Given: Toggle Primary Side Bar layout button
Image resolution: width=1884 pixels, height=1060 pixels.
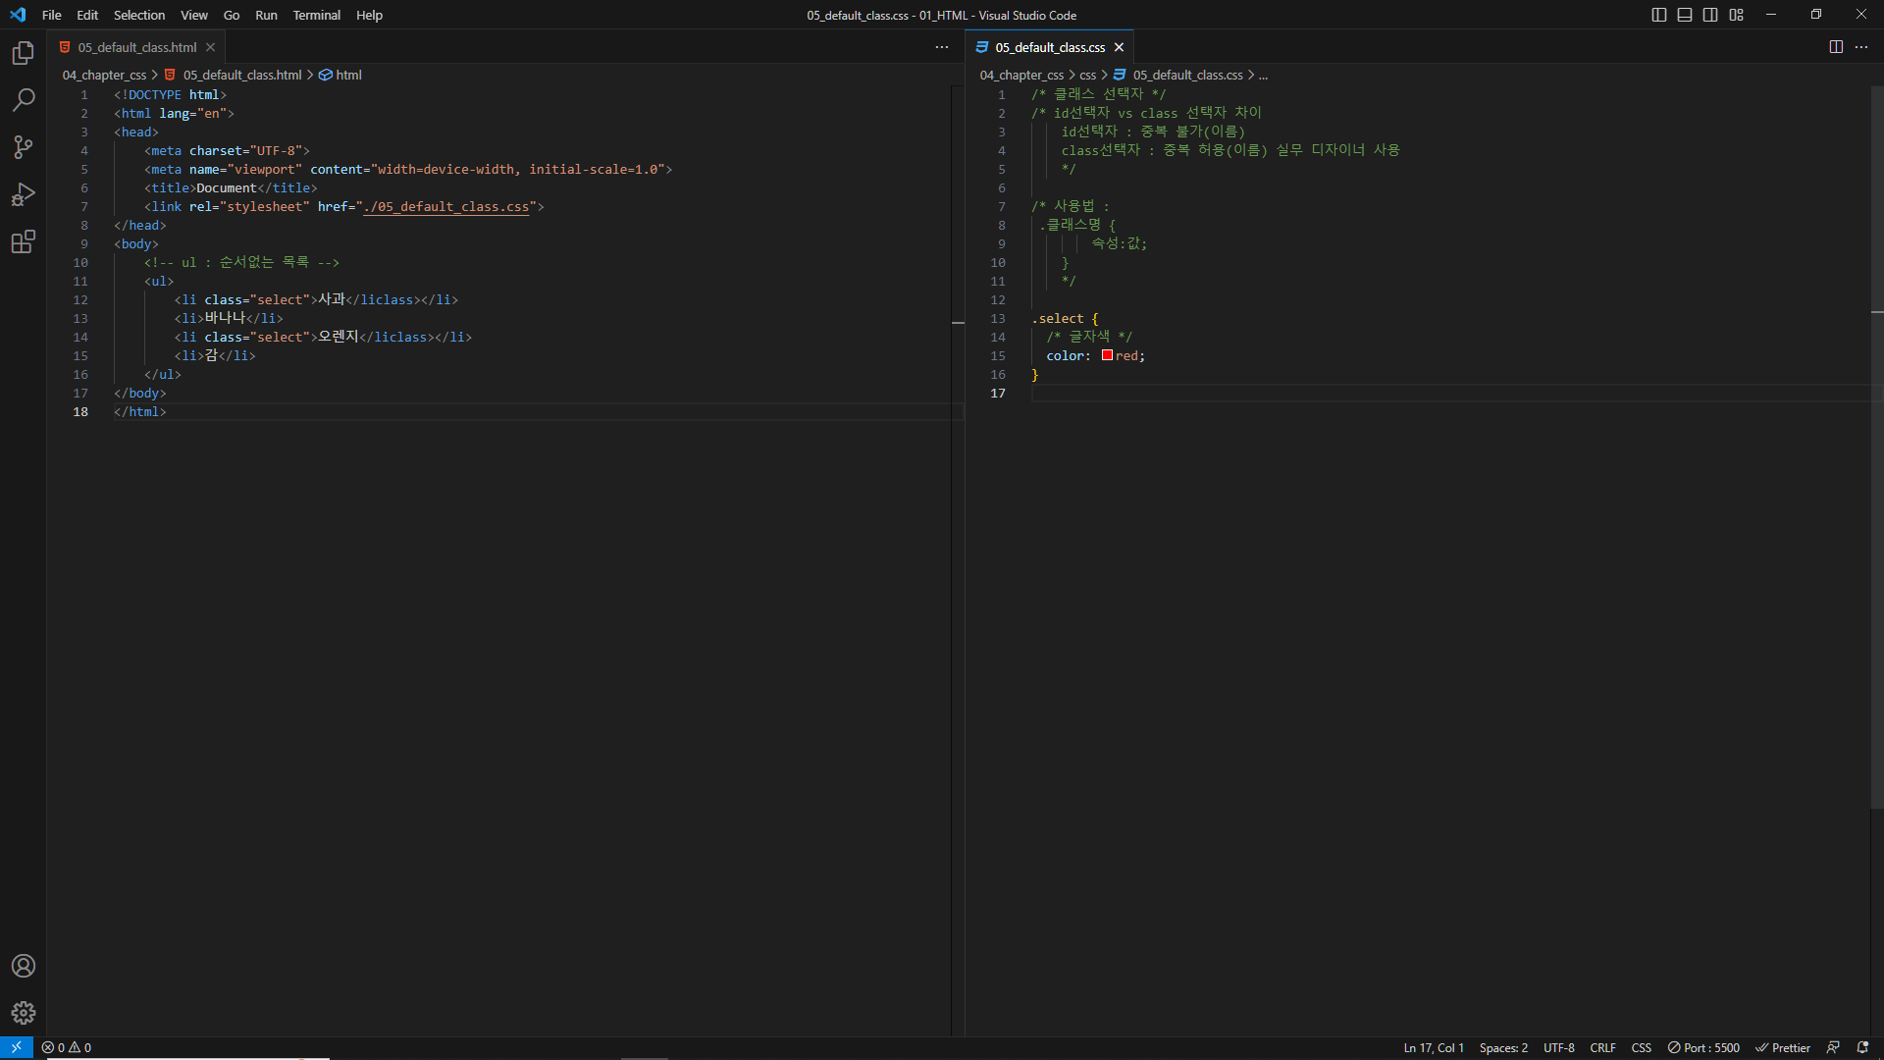Looking at the screenshot, I should [x=1659, y=15].
